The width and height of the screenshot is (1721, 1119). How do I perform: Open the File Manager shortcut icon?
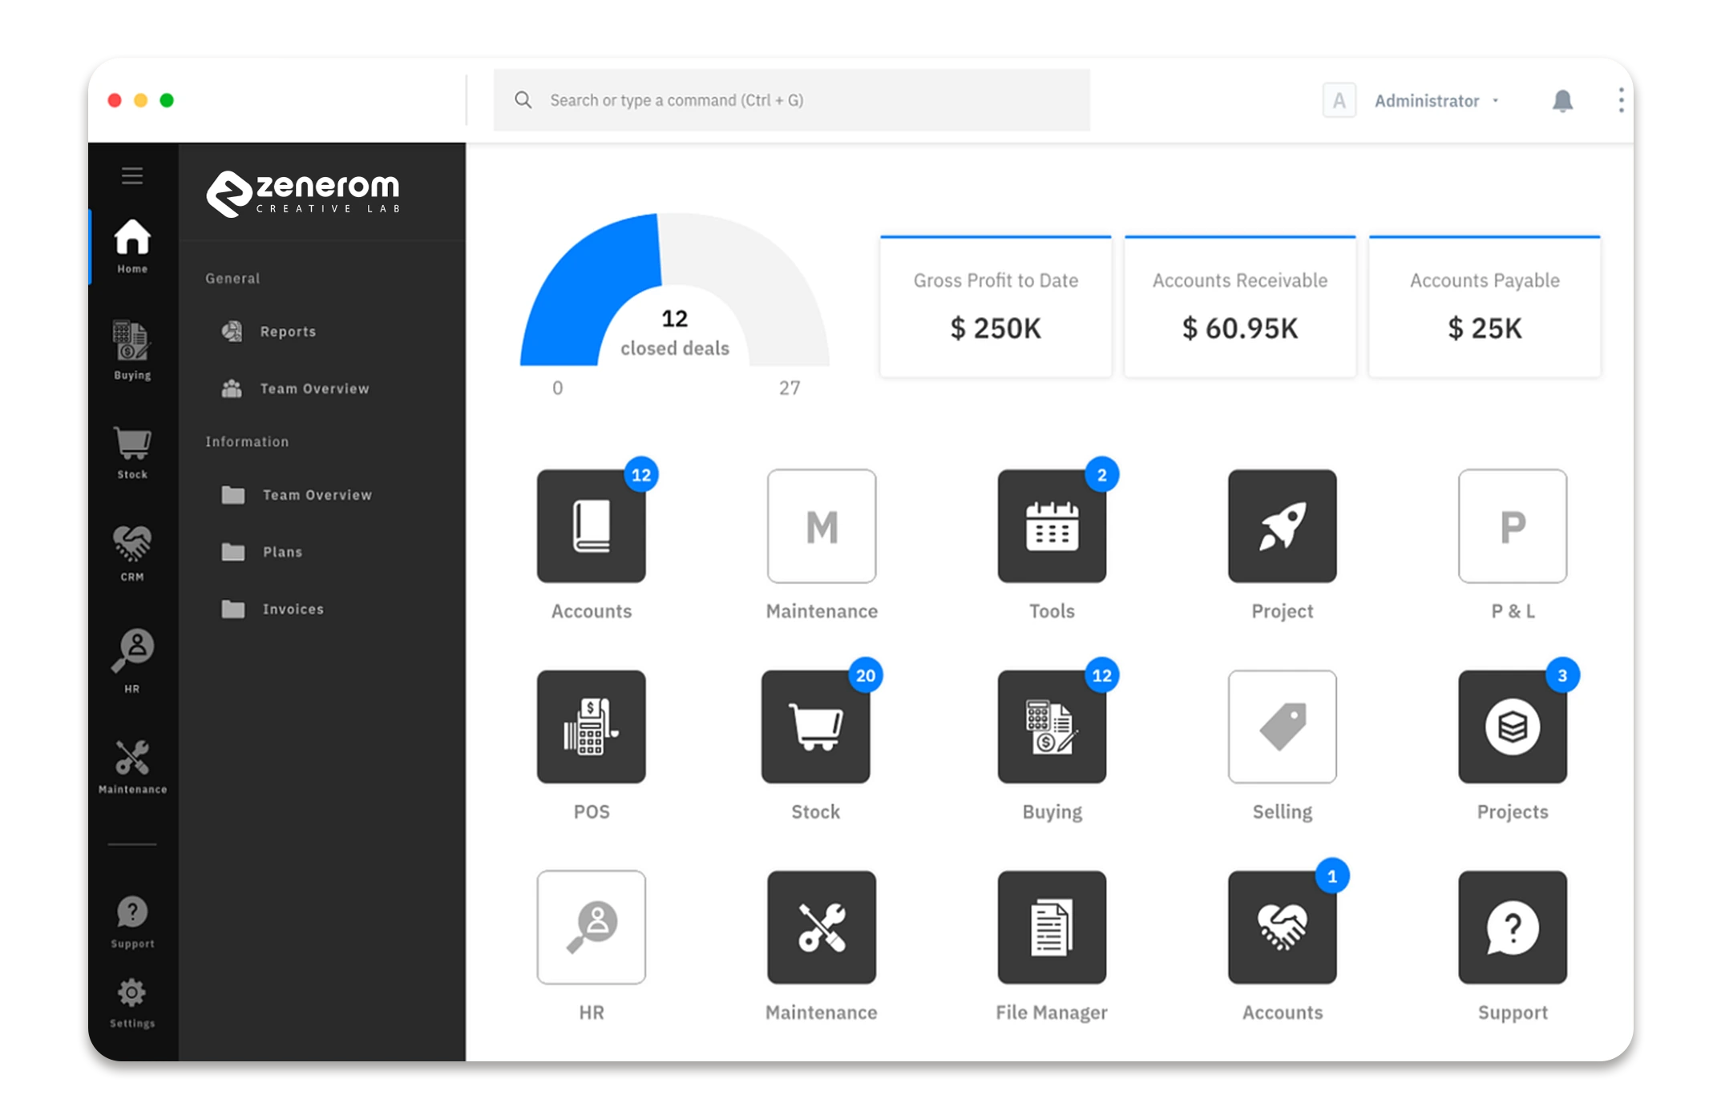pyautogui.click(x=1052, y=928)
